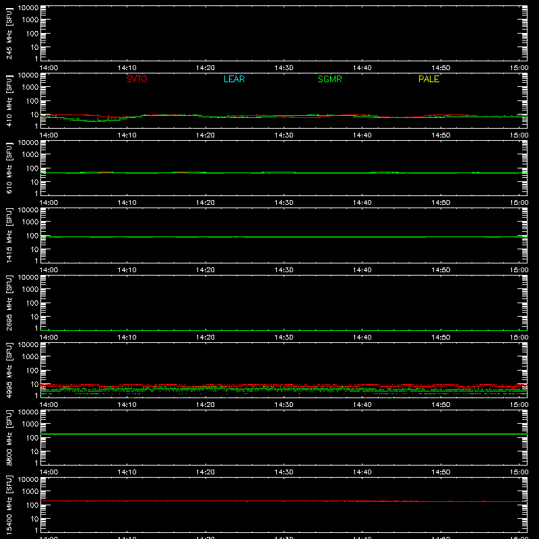Image resolution: width=539 pixels, height=539 pixels.
Task: Click 15:00 label below the 4995 MHz panel
Action: [x=519, y=405]
